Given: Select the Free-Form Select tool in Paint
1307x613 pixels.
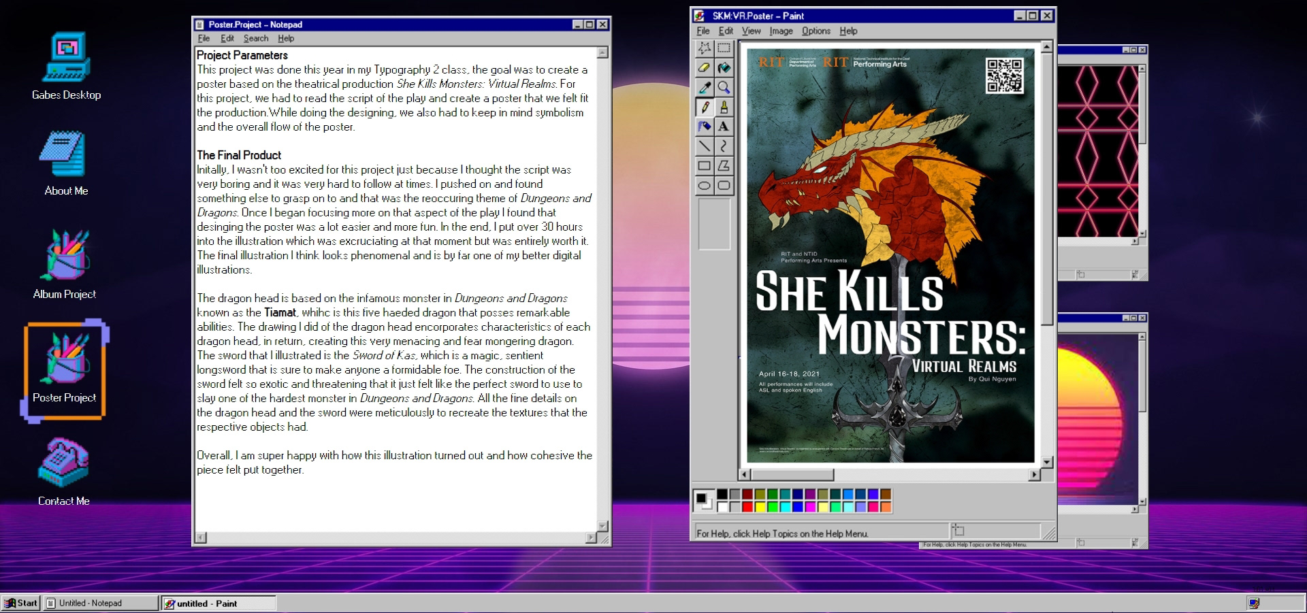Looking at the screenshot, I should pos(705,48).
